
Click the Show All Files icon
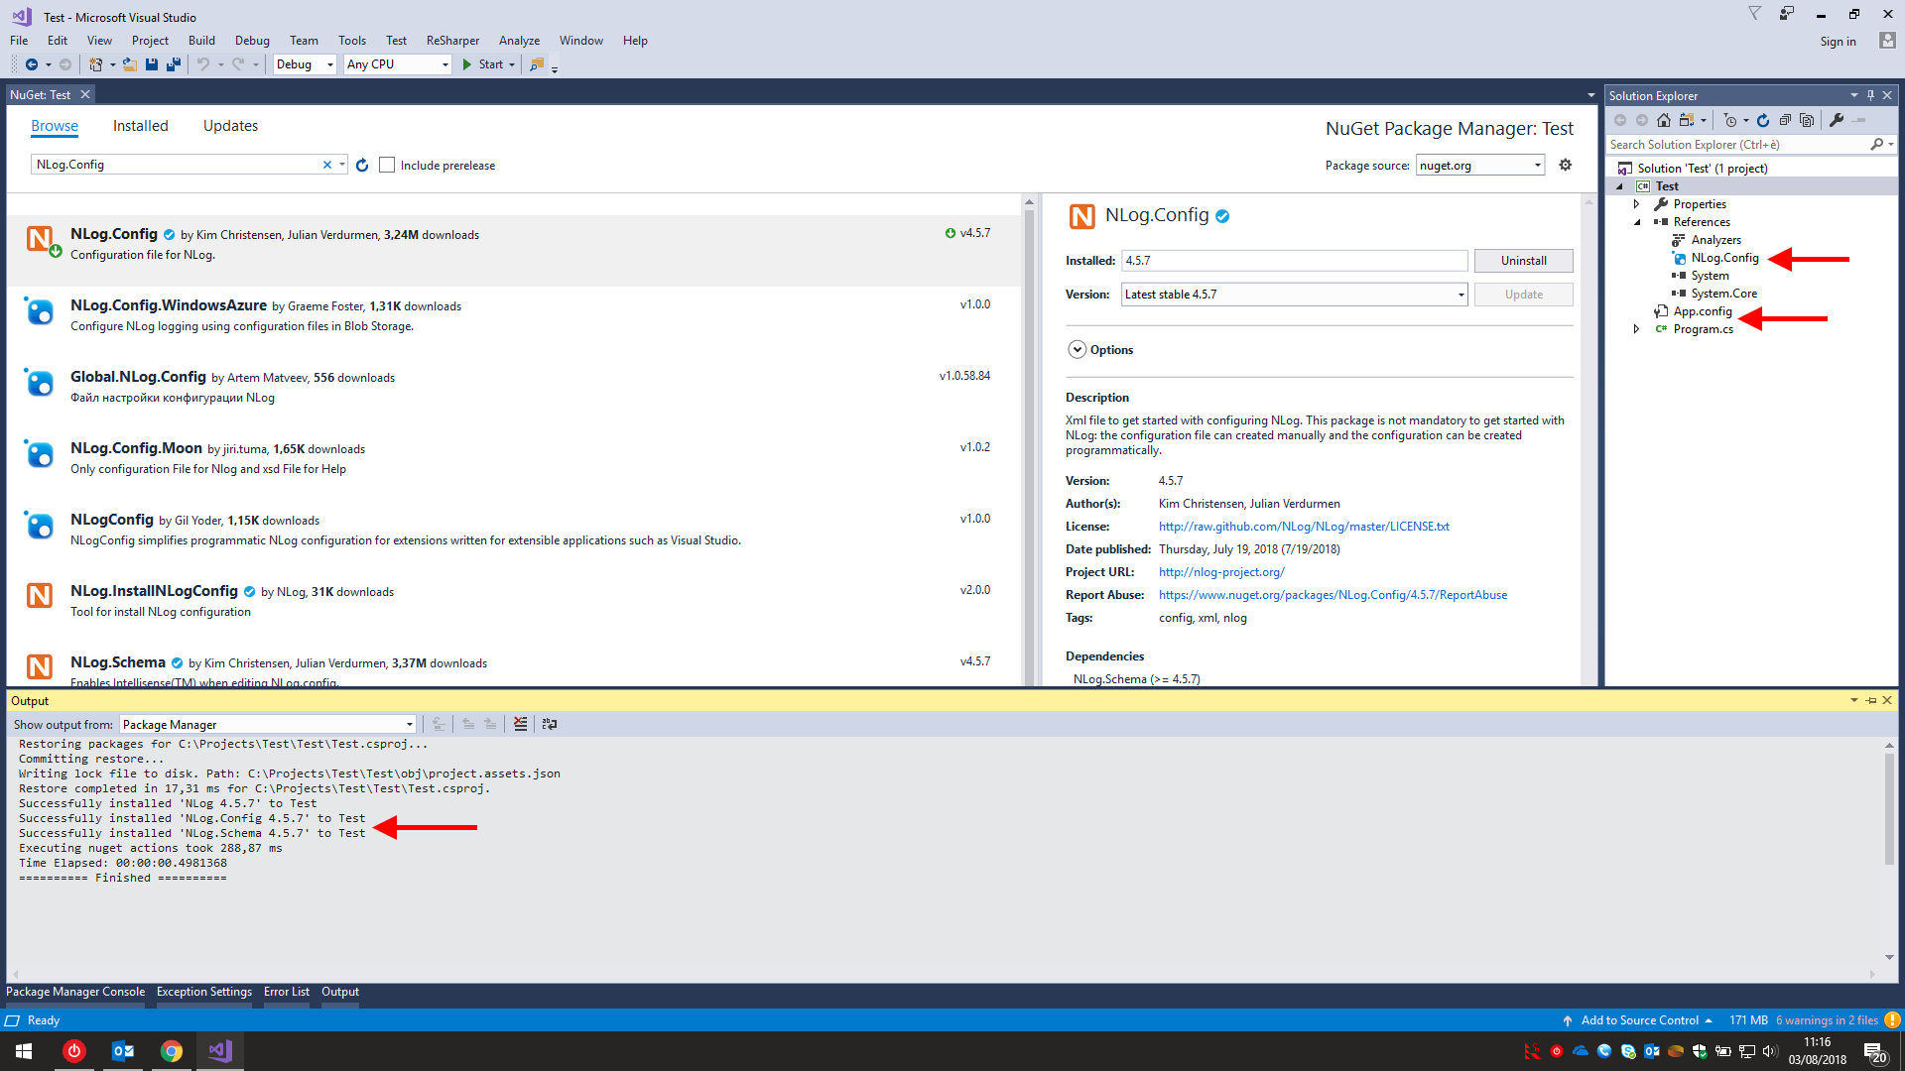coord(1807,120)
